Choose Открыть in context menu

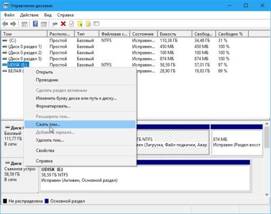coord(80,72)
